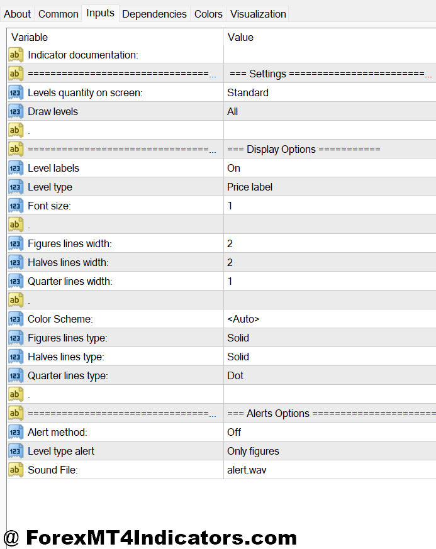Switch to the Colors tab
Image resolution: width=436 pixels, height=549 pixels.
click(208, 14)
